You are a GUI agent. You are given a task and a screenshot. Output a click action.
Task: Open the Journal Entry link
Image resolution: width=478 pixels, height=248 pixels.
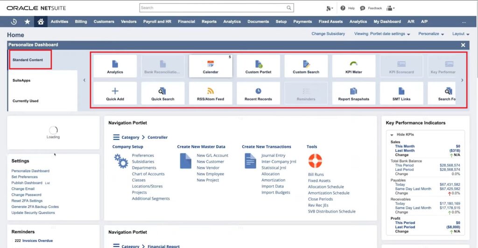point(273,155)
